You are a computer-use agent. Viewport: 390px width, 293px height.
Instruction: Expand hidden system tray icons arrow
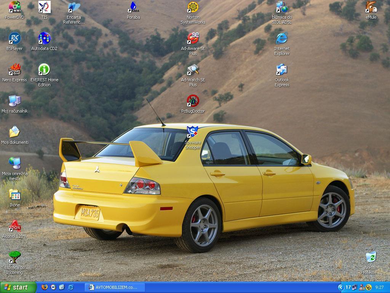(x=340, y=287)
